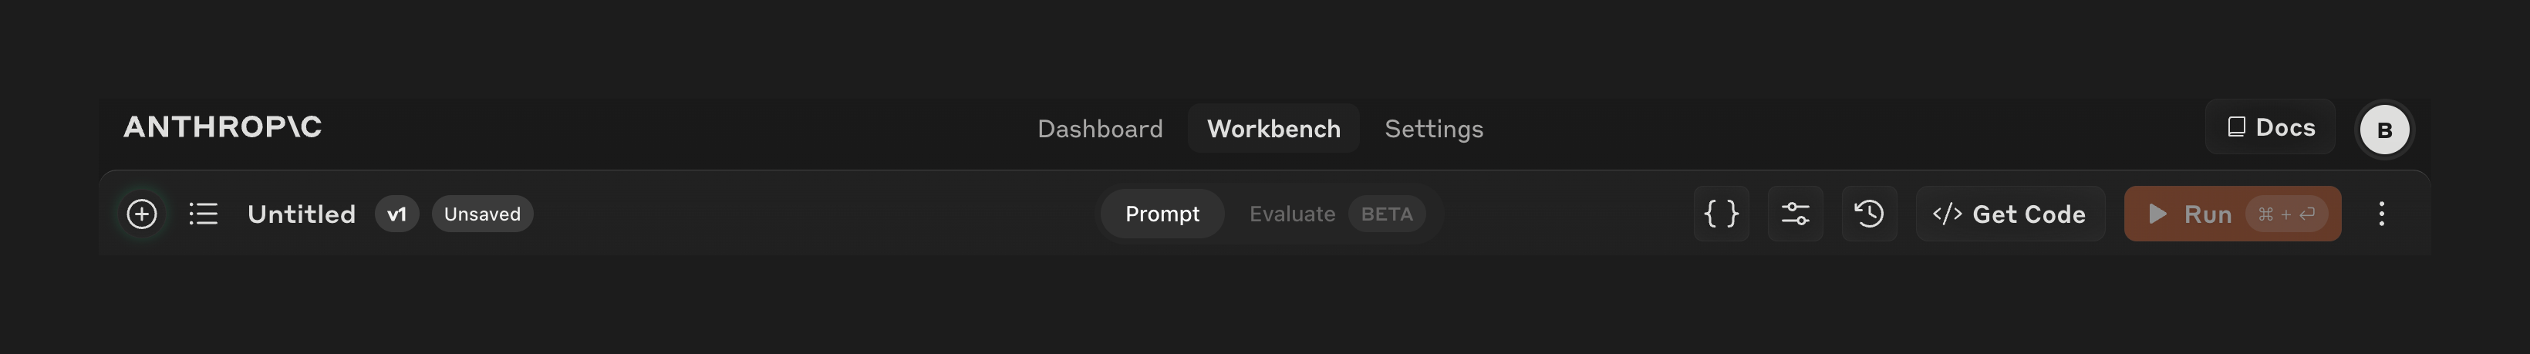Show version history clock icon

click(x=1869, y=214)
